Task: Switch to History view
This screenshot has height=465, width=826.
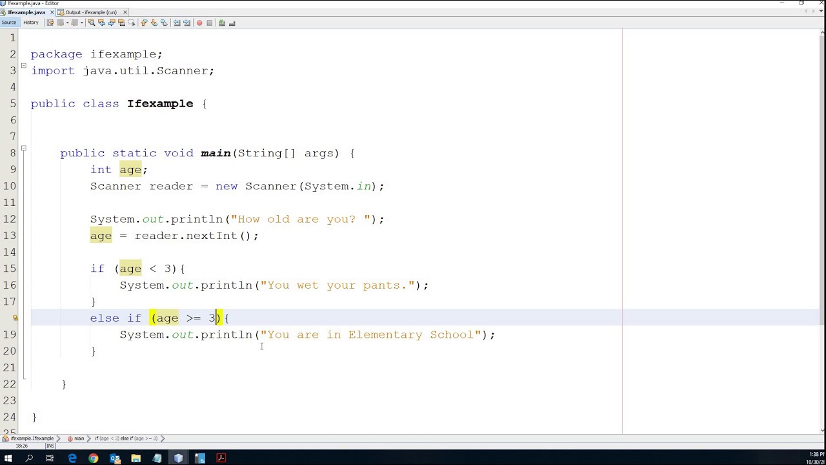Action: (31, 23)
